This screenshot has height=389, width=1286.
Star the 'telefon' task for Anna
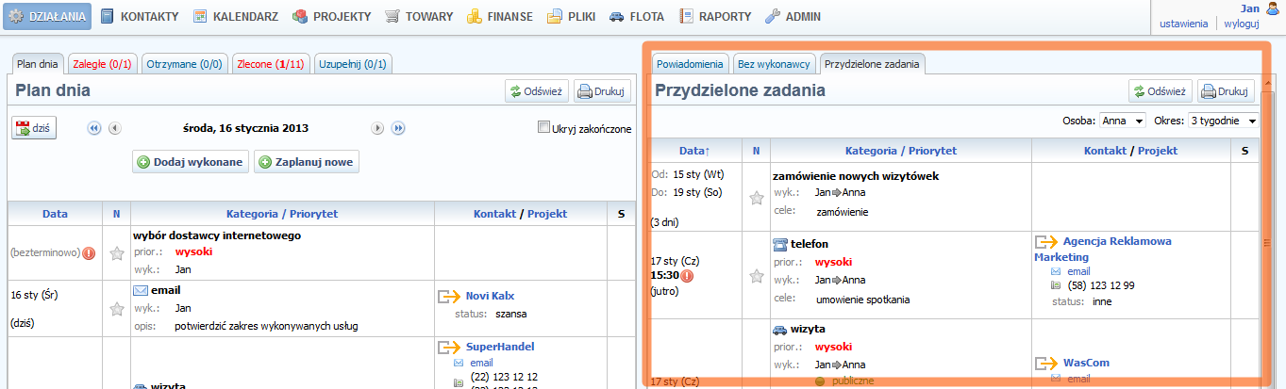(x=756, y=276)
